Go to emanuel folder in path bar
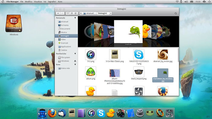The height and width of the screenshot is (119, 212). pyautogui.click(x=88, y=13)
